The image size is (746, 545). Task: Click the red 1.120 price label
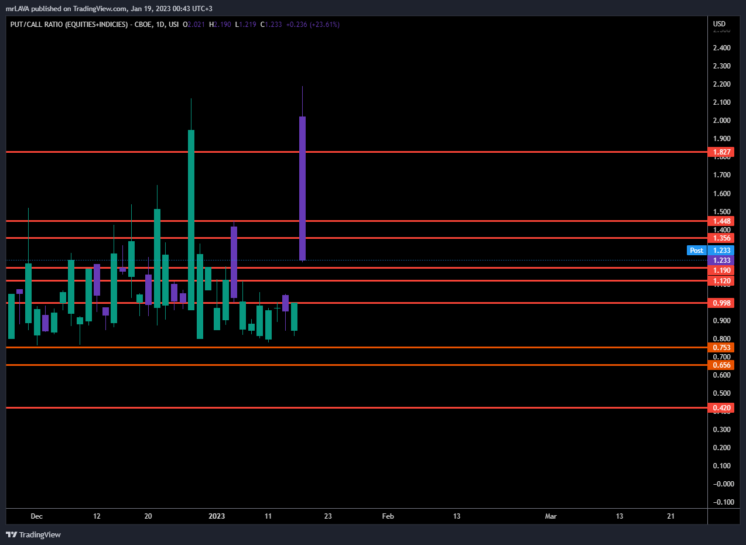click(720, 281)
